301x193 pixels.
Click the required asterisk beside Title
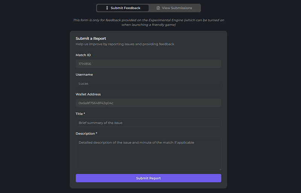(x=84, y=114)
